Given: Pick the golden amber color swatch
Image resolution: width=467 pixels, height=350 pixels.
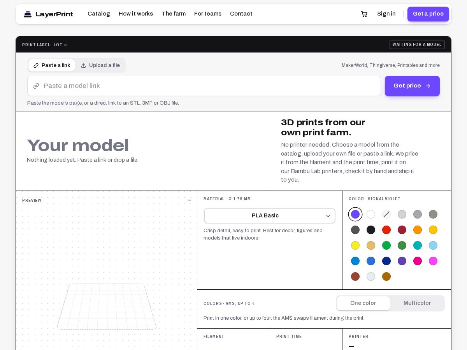Looking at the screenshot, I should tap(433, 230).
